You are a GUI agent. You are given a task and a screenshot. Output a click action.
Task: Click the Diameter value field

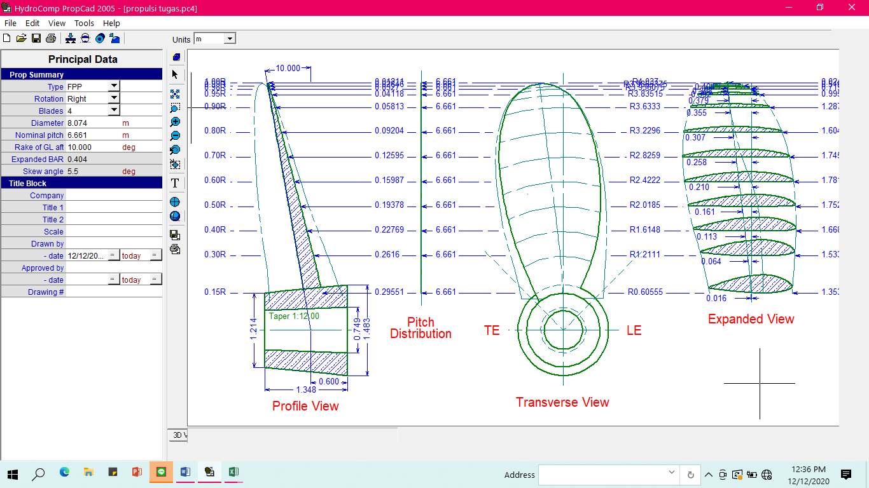(94, 123)
